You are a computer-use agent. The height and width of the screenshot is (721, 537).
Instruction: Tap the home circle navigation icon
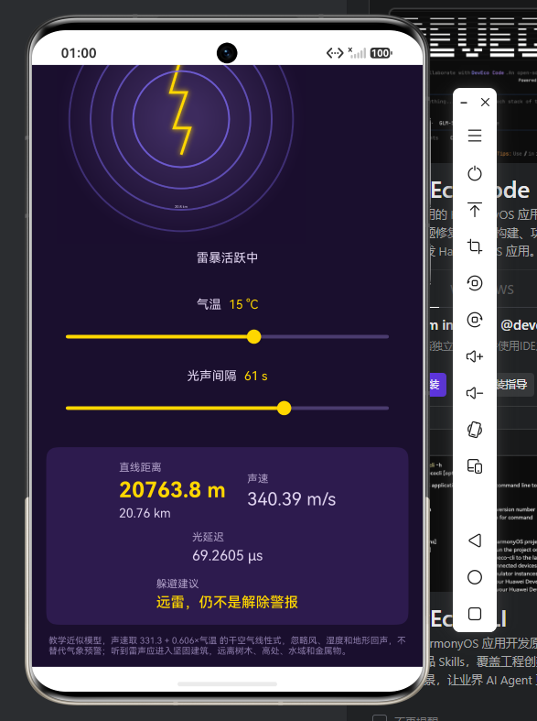[x=475, y=577]
